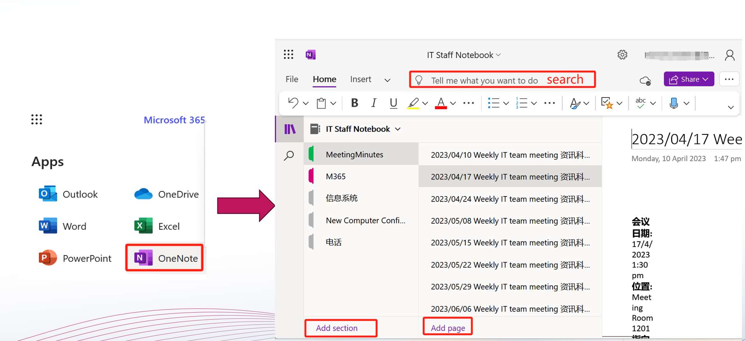Switch to the Insert tab
The width and height of the screenshot is (745, 341).
pos(360,79)
